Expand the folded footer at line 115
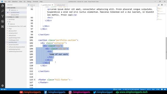The image size is (167, 94). click(x=34, y=80)
